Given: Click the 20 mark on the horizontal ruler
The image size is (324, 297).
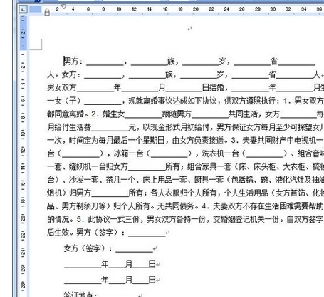Looking at the screenshot, I should (x=196, y=9).
